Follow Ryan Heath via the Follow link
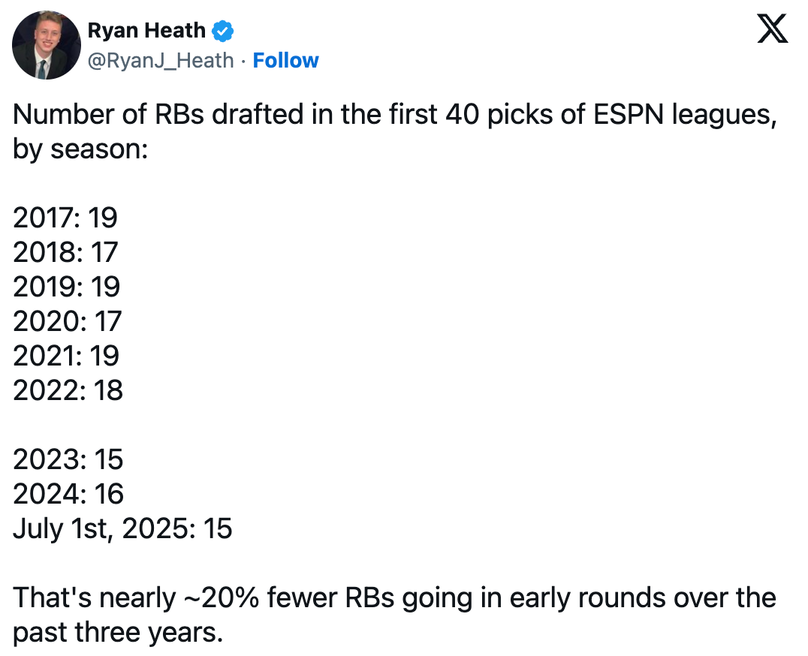Viewport: 808px width, 656px height. click(285, 61)
